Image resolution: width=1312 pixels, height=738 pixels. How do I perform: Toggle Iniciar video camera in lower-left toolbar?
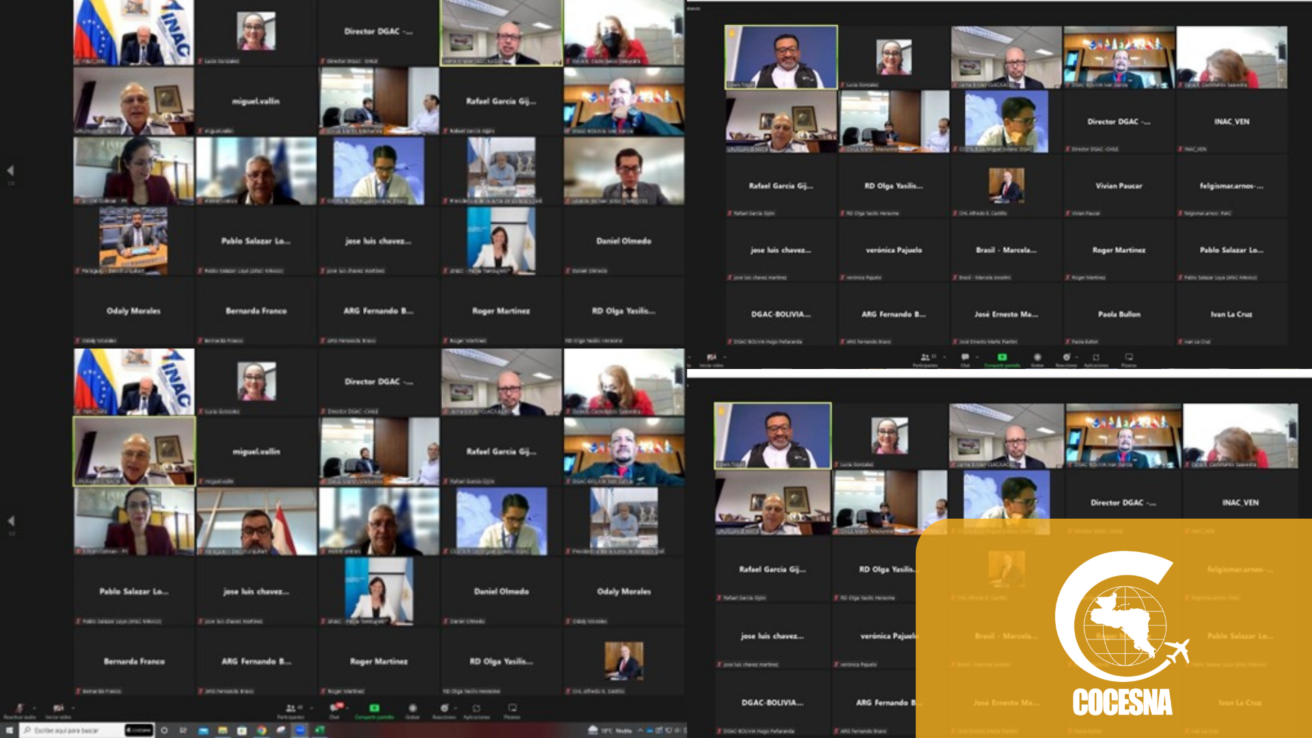pos(58,709)
